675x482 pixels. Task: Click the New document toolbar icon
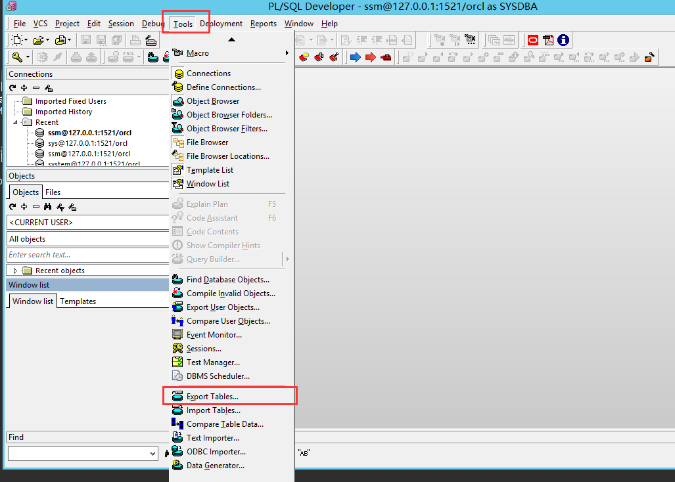[x=17, y=40]
